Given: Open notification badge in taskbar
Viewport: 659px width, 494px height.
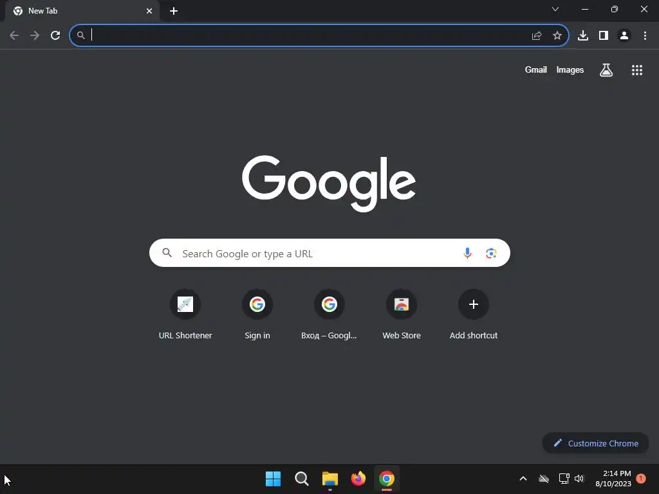Looking at the screenshot, I should tap(641, 479).
